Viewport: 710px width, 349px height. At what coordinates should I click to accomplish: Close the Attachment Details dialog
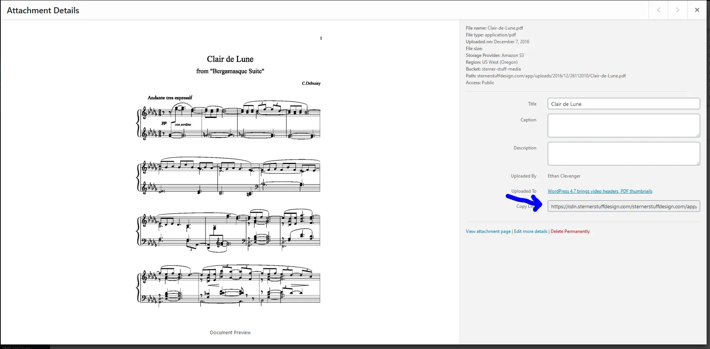click(x=697, y=10)
